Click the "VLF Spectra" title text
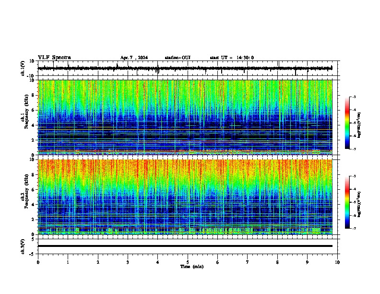Screen dimensions: 380x294 tap(54, 58)
